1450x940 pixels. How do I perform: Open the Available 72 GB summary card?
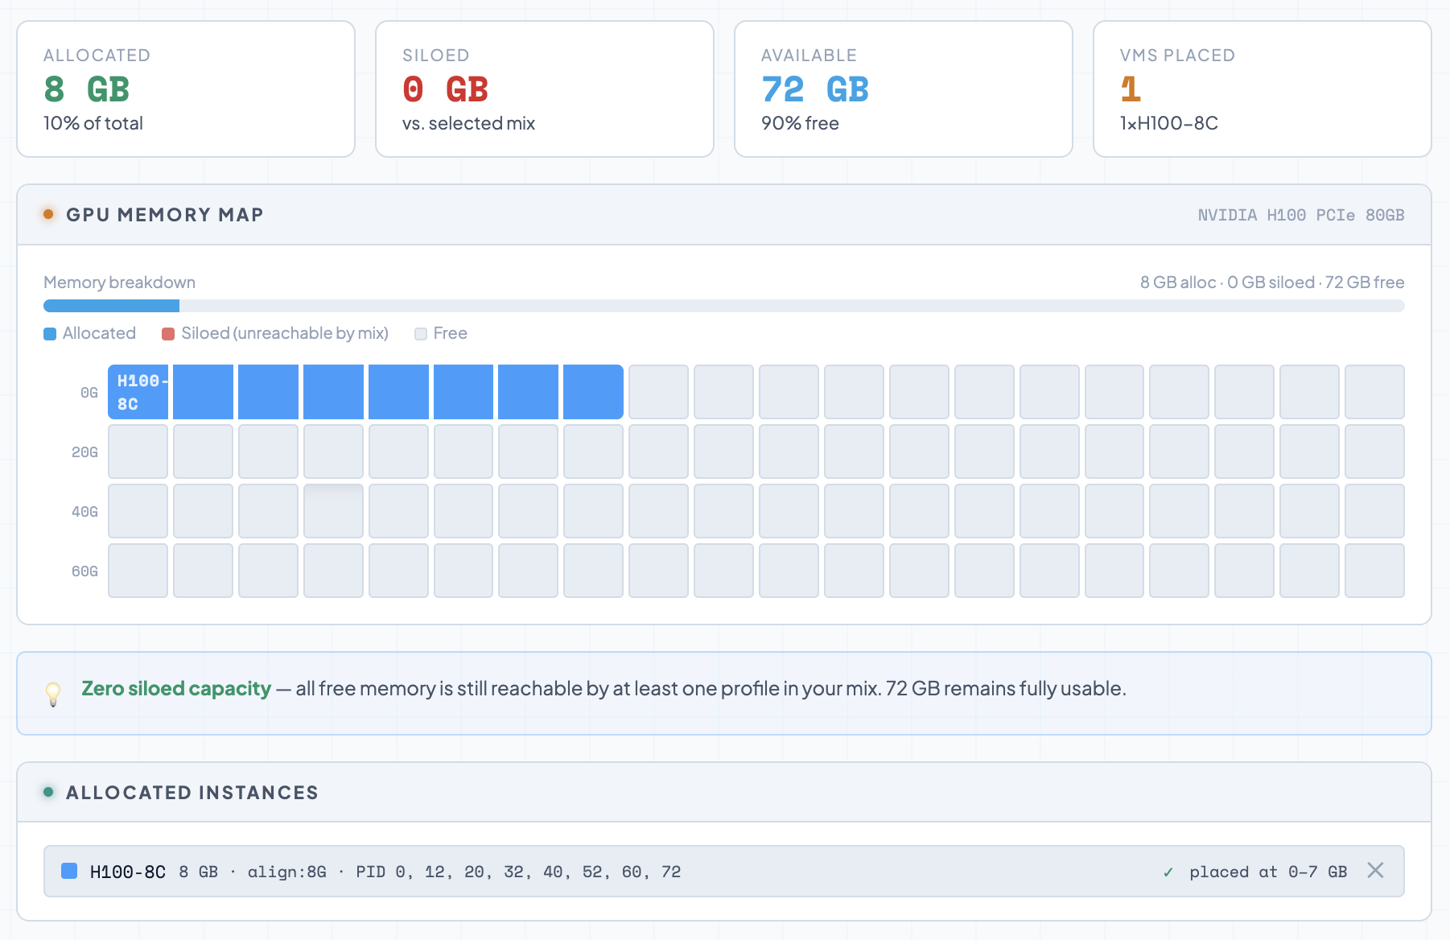coord(903,89)
